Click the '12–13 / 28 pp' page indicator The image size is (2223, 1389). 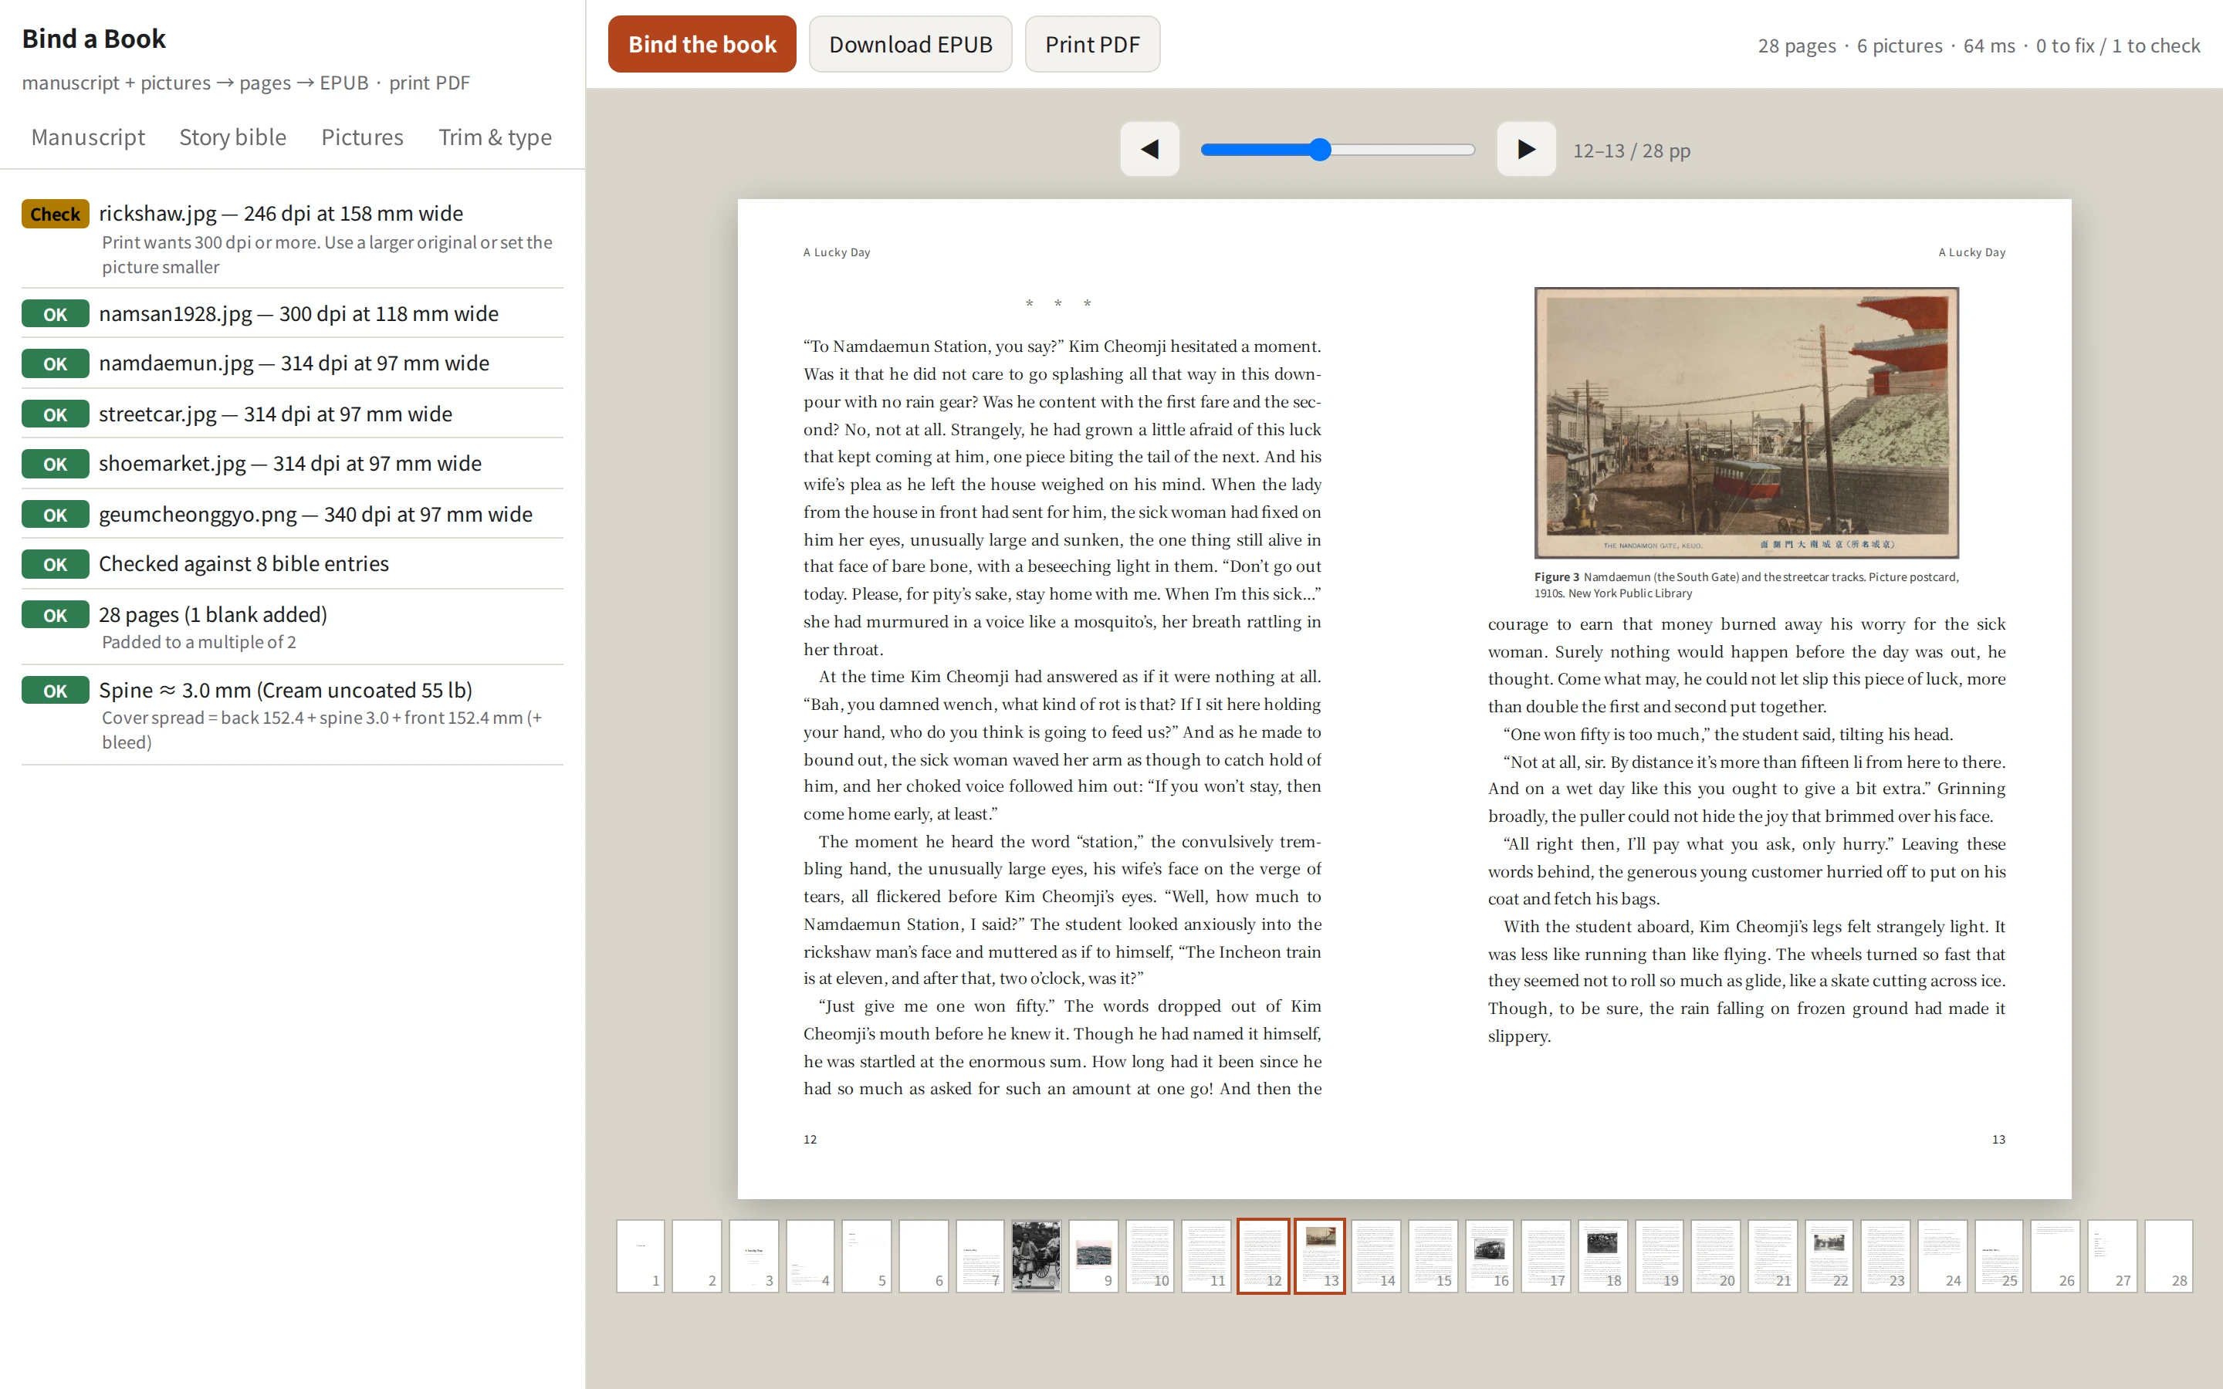pyautogui.click(x=1632, y=150)
